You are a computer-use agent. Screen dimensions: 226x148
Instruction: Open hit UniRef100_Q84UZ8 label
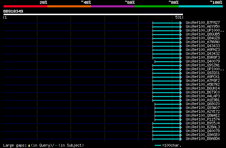pos(203,38)
